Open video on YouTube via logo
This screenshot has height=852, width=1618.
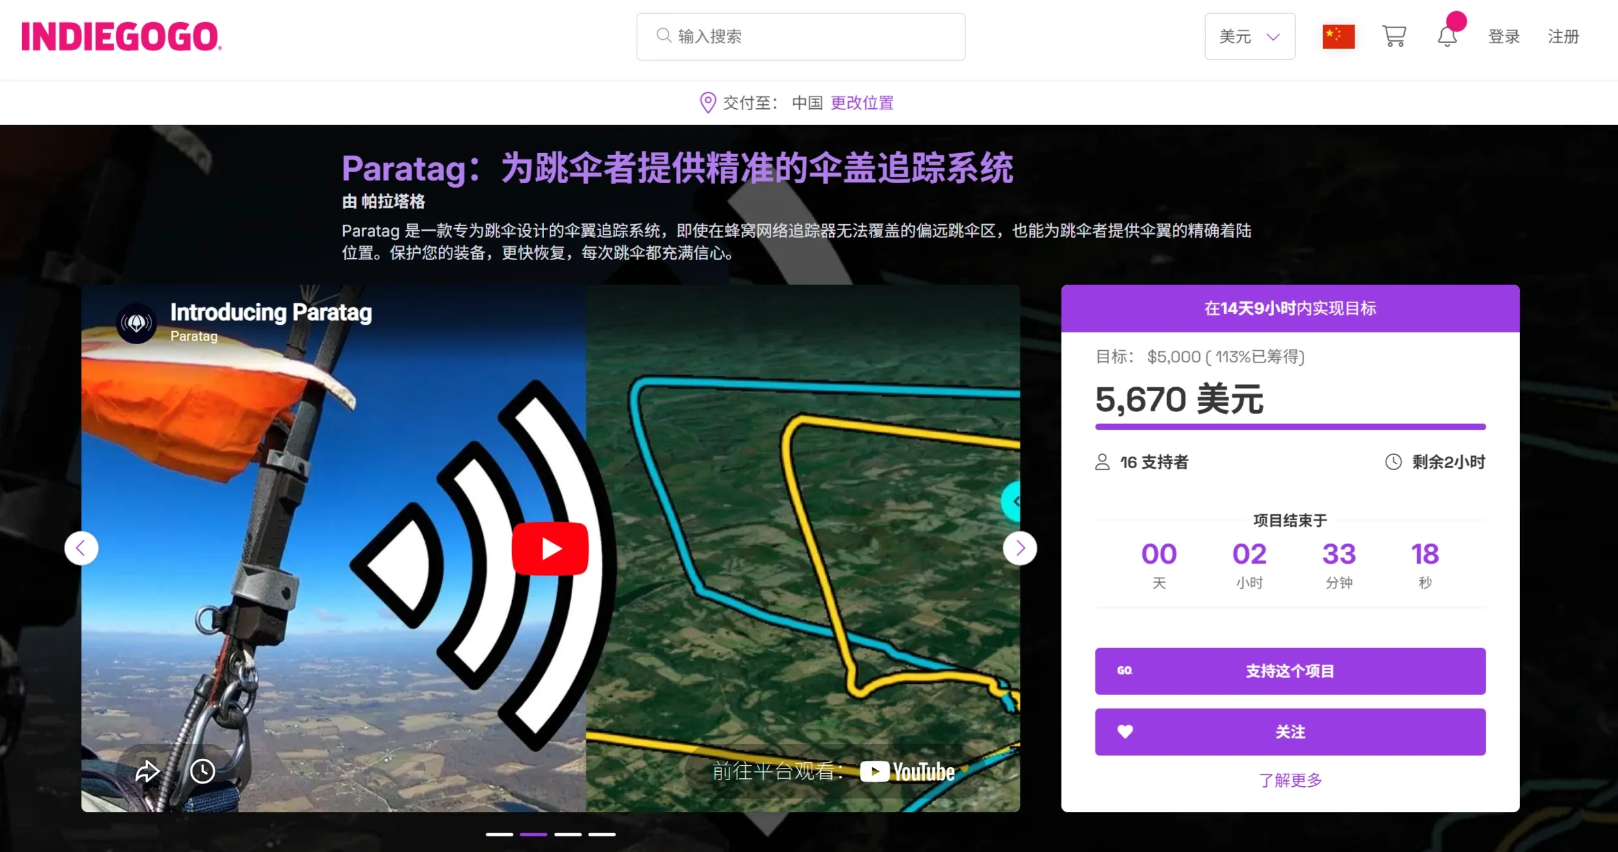[x=908, y=772]
